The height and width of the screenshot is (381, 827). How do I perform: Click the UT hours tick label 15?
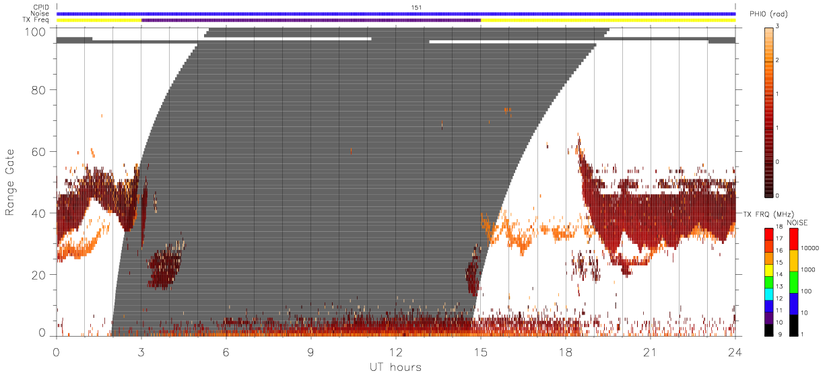click(481, 351)
